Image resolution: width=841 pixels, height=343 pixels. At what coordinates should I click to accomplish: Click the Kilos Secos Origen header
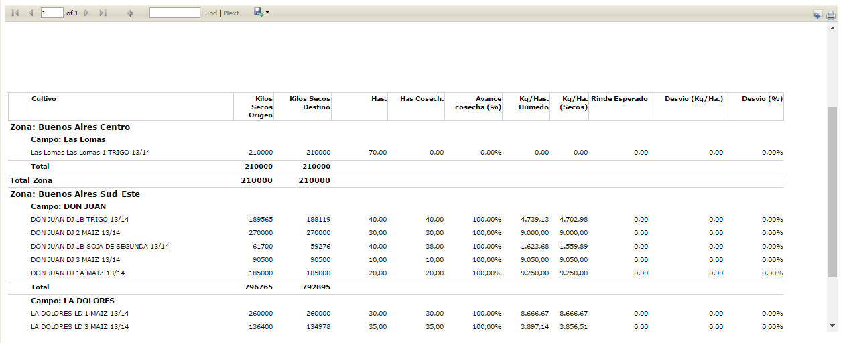pyautogui.click(x=261, y=107)
